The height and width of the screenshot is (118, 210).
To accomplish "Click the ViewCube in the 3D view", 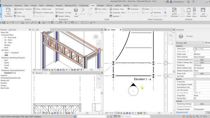I will 96,36.
